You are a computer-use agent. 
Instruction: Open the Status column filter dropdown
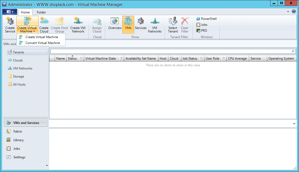click(x=81, y=58)
